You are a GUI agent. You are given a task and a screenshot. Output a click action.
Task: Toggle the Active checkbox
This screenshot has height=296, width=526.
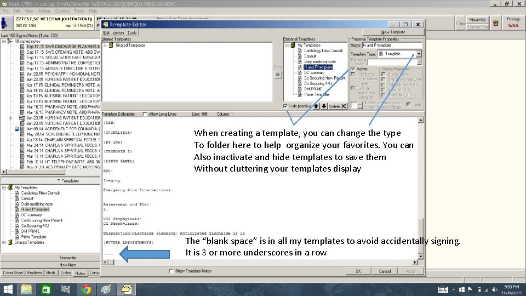pyautogui.click(x=352, y=69)
